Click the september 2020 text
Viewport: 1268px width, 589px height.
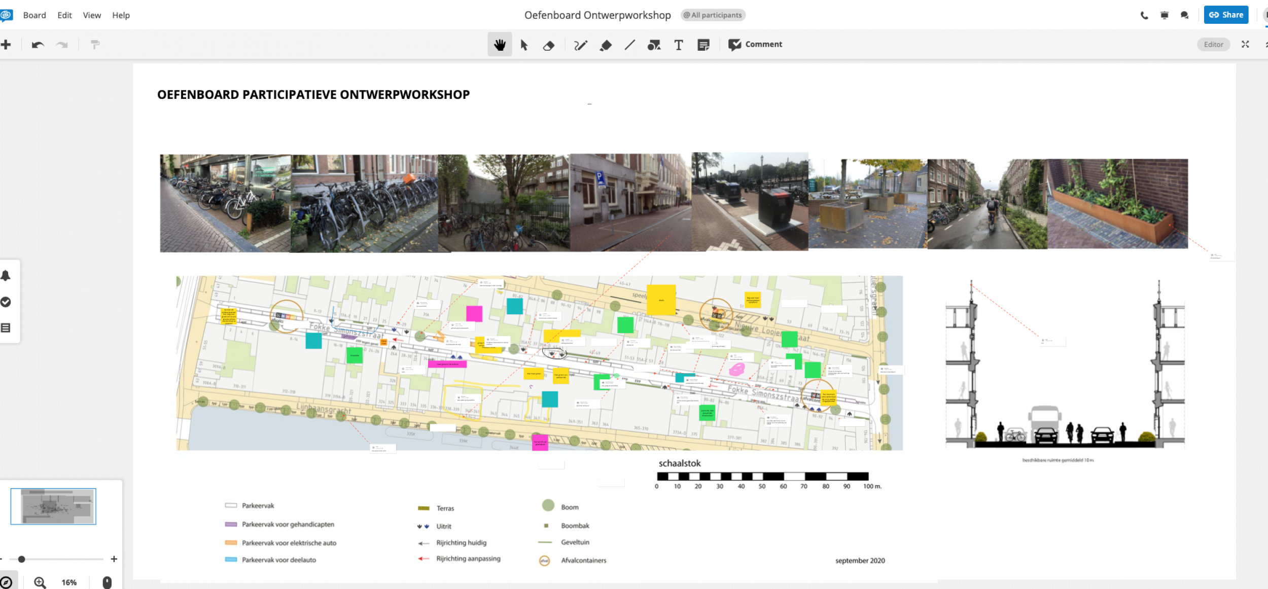click(x=860, y=561)
